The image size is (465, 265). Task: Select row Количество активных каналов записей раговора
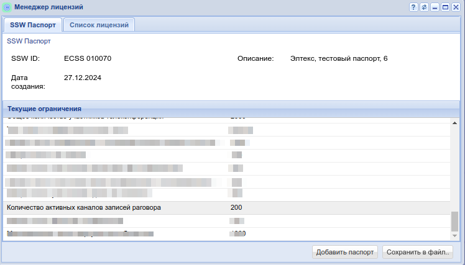[x=227, y=208]
